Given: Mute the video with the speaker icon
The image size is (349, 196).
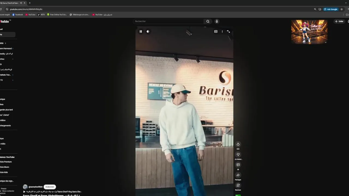Looking at the screenshot, I should 148,32.
